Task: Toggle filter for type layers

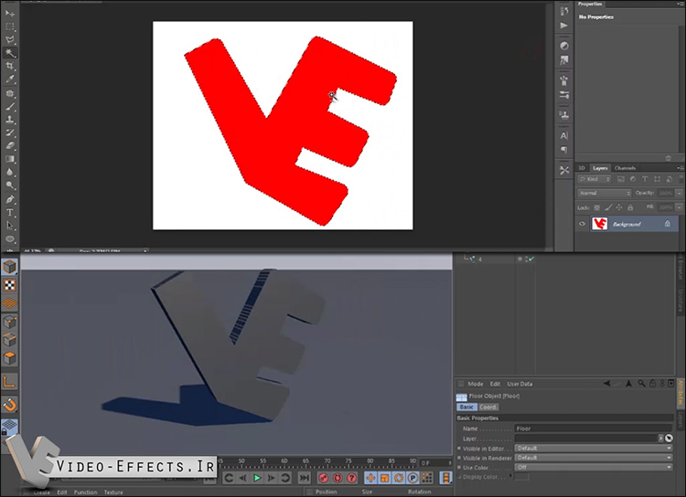Action: point(645,179)
